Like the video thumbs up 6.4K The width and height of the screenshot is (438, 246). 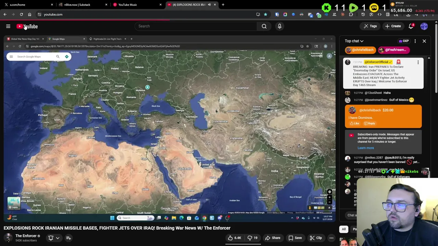point(234,238)
